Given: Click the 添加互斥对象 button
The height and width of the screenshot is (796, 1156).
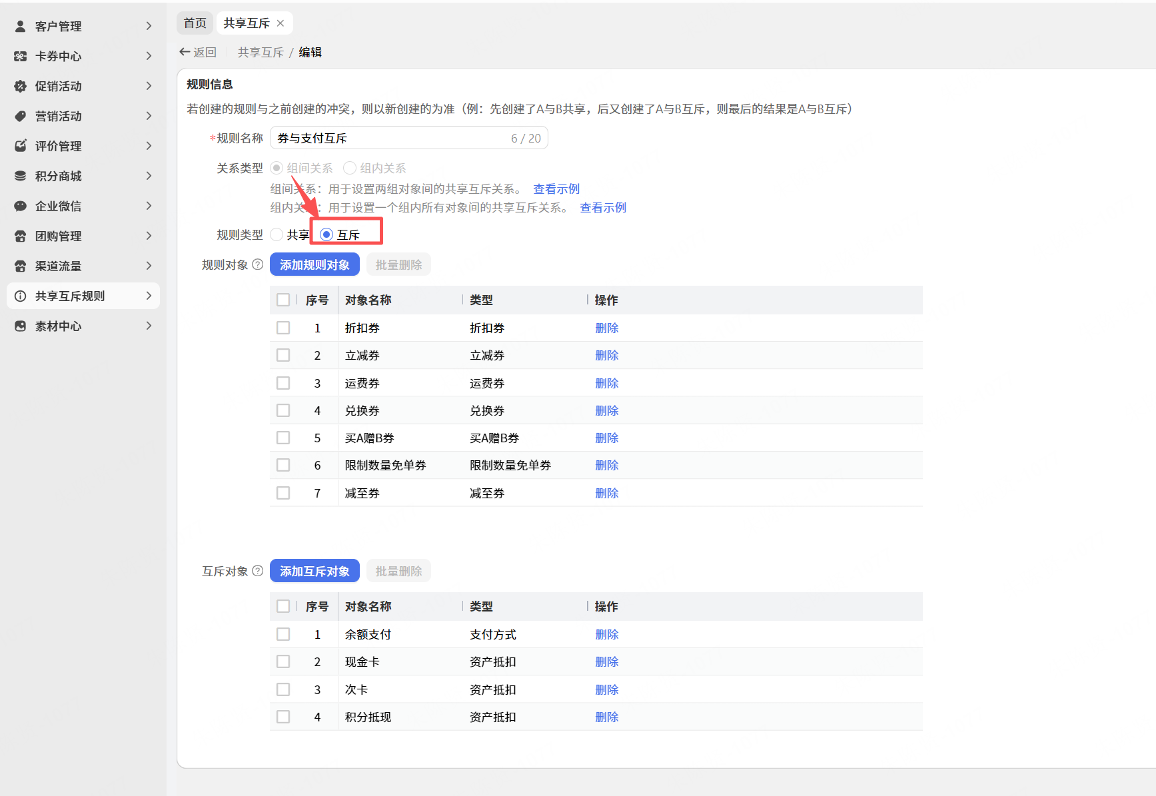Looking at the screenshot, I should [x=314, y=571].
